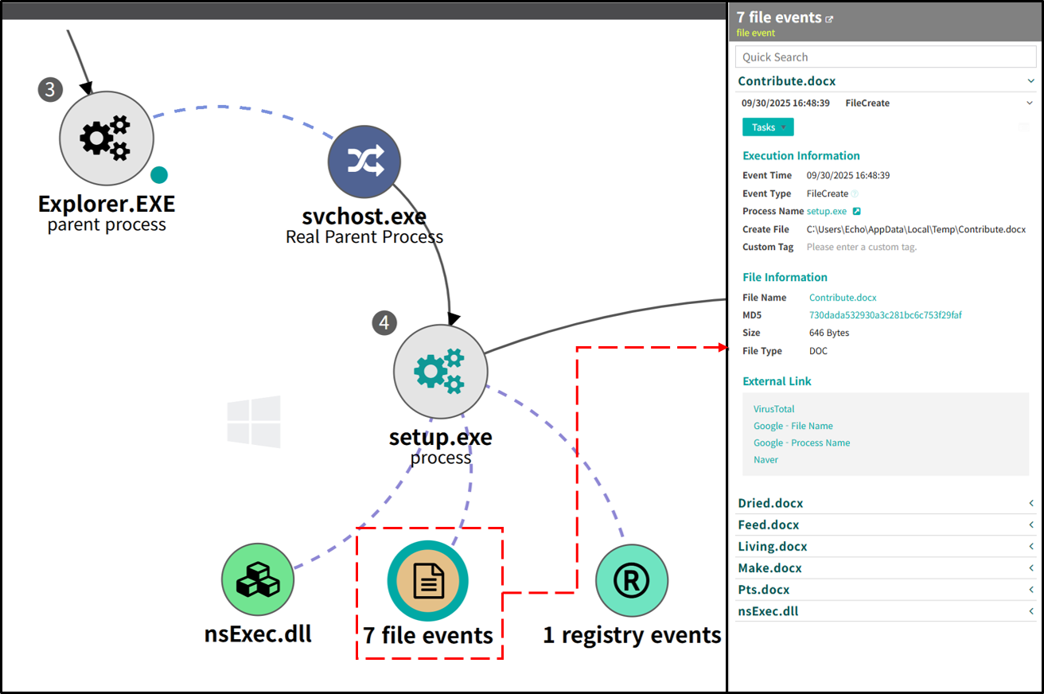Screen dimensions: 1044x694
Task: Open file events panel in new window
Action: pyautogui.click(x=829, y=19)
